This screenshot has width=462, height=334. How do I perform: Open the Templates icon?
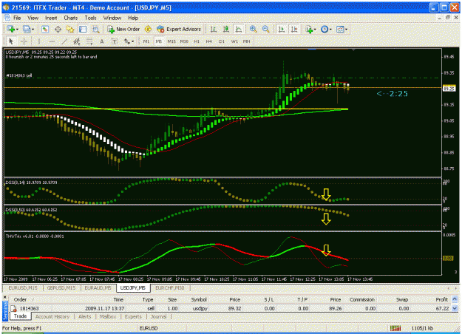340,29
